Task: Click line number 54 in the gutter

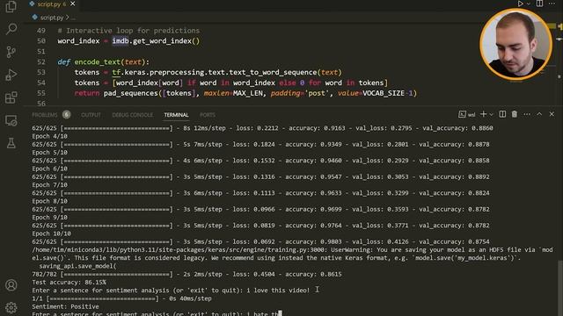Action: pyautogui.click(x=41, y=83)
